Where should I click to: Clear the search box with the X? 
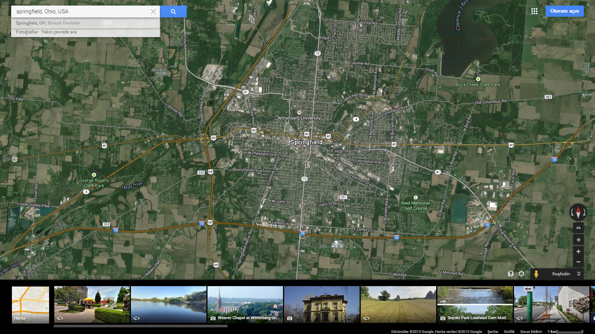153,12
